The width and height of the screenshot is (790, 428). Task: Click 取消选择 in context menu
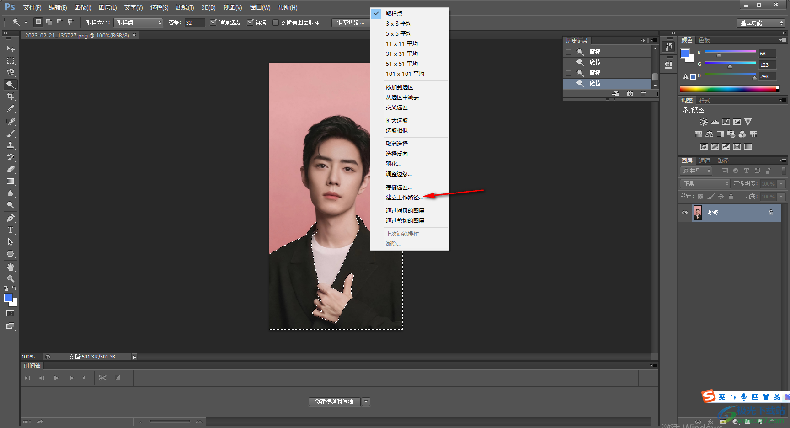tap(396, 144)
